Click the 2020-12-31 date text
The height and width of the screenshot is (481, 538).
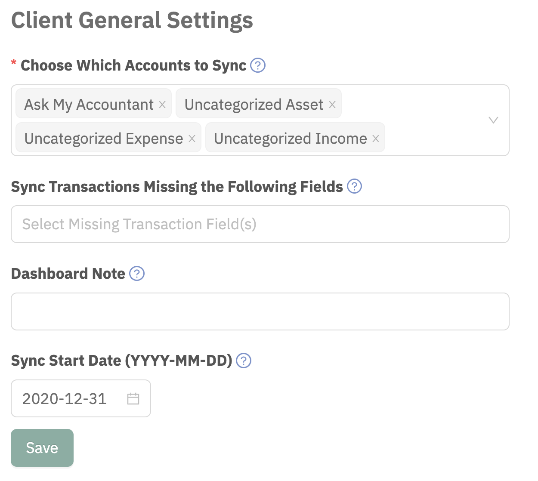click(x=65, y=399)
